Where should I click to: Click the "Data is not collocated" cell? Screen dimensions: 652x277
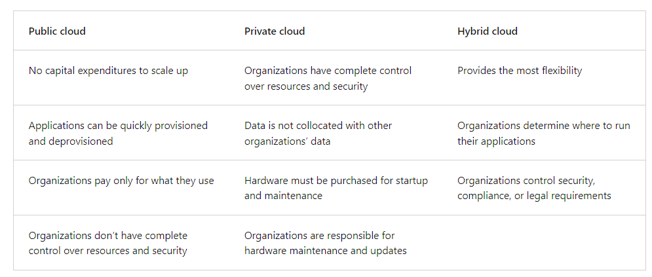tap(318, 132)
